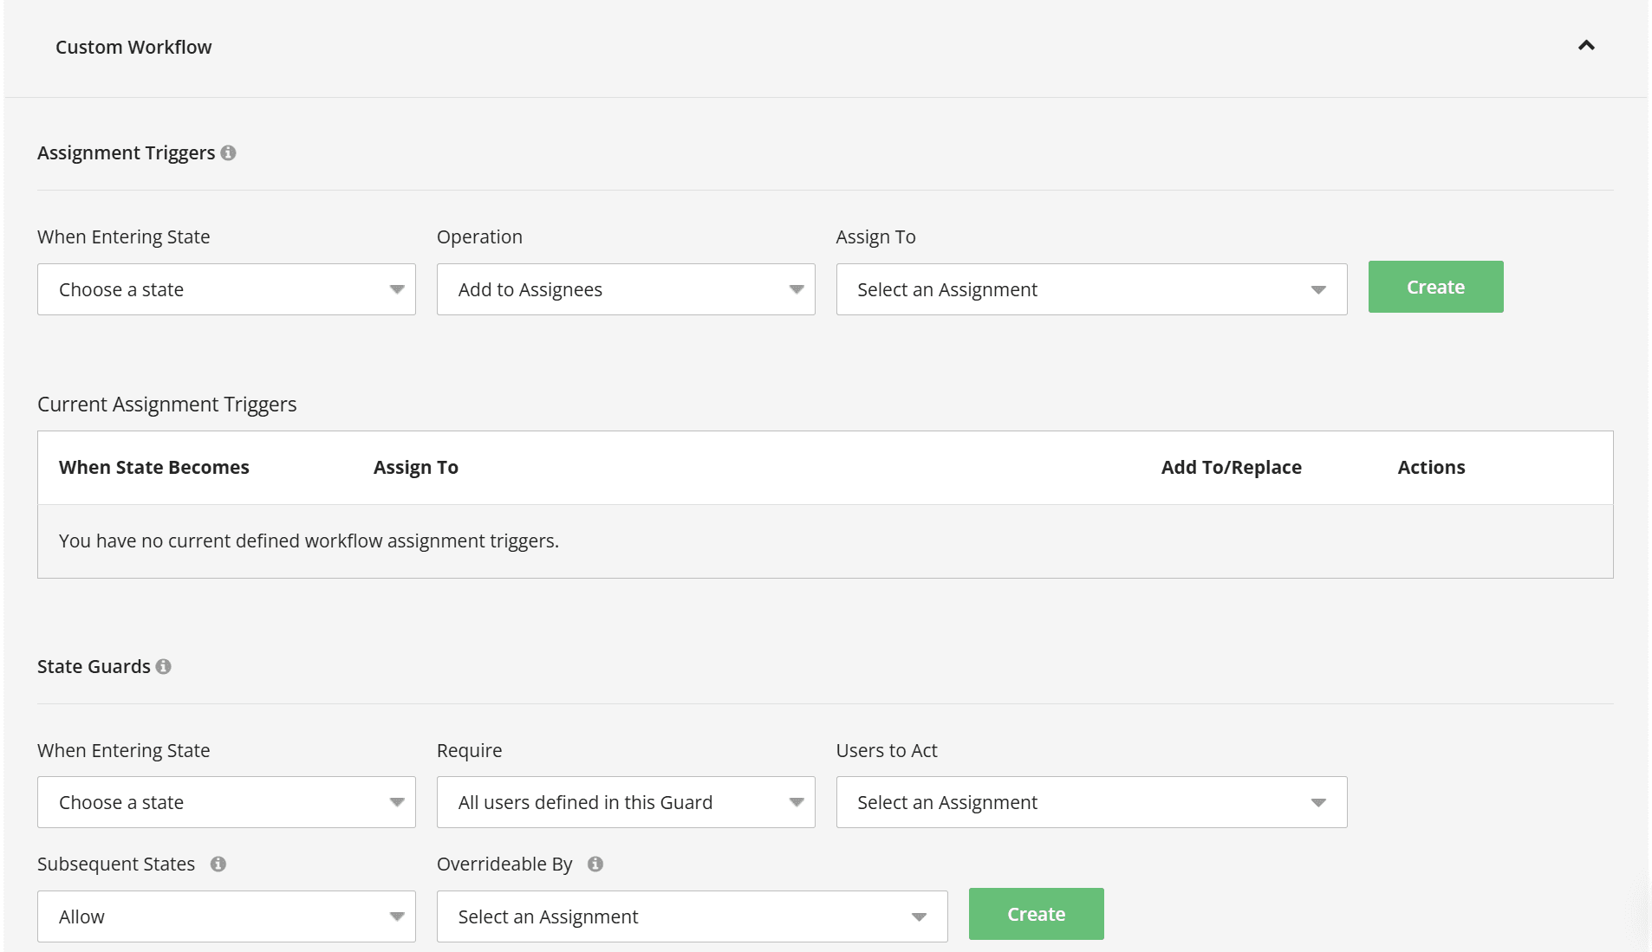Open Assignment Triggers 'Choose a state' dropdown
1652x952 pixels.
click(226, 289)
